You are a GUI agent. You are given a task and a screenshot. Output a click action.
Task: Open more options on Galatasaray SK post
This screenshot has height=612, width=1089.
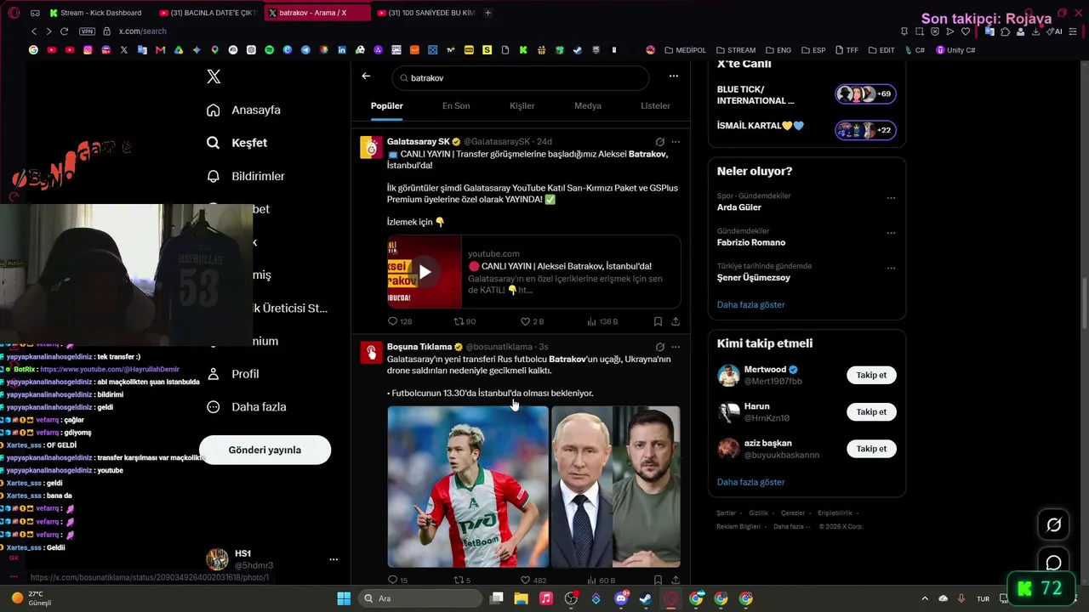coord(676,142)
